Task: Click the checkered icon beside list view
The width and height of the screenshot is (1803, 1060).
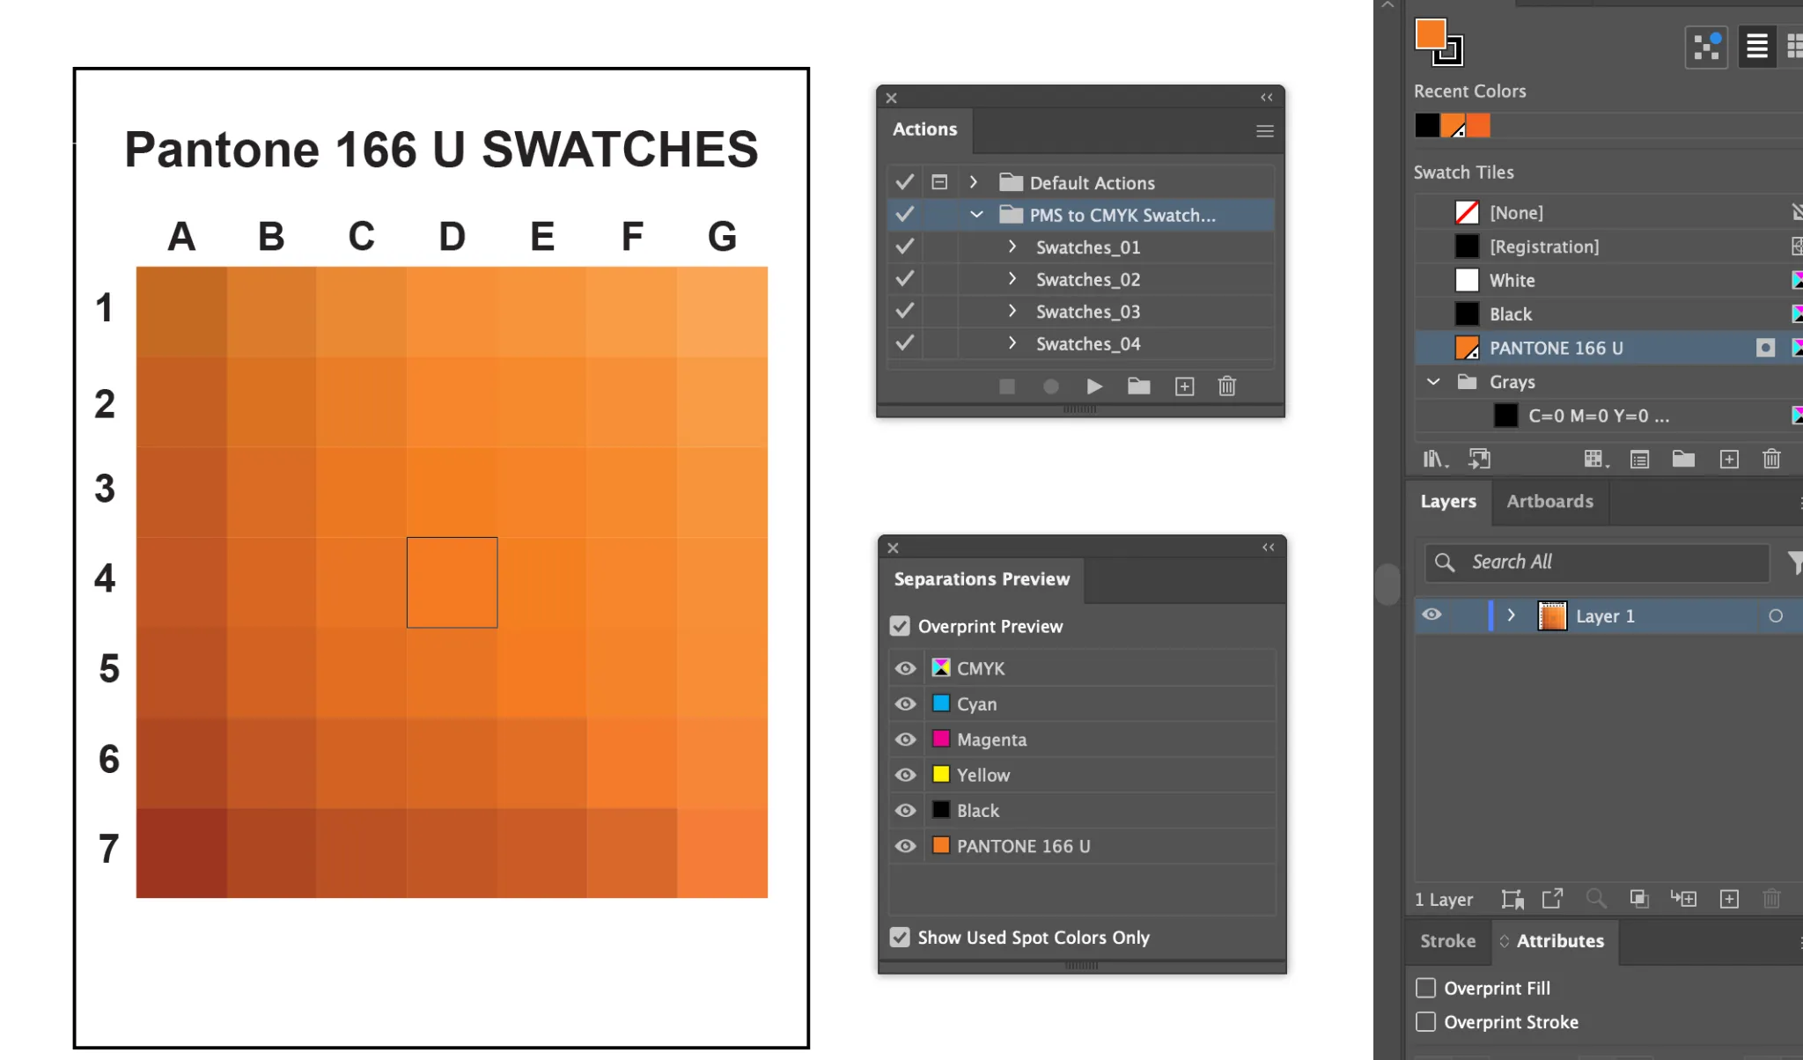Action: pyautogui.click(x=1707, y=47)
